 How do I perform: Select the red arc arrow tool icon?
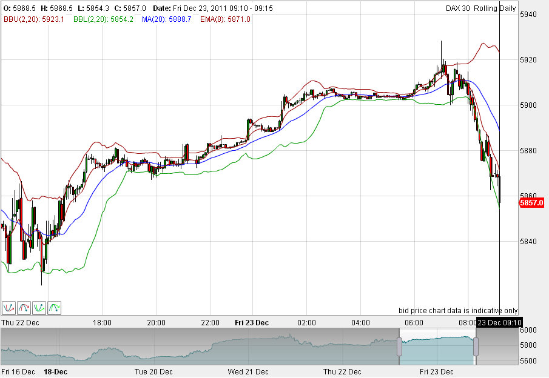coord(24,308)
